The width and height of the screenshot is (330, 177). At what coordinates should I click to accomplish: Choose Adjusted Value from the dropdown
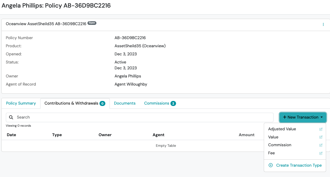coord(282,129)
